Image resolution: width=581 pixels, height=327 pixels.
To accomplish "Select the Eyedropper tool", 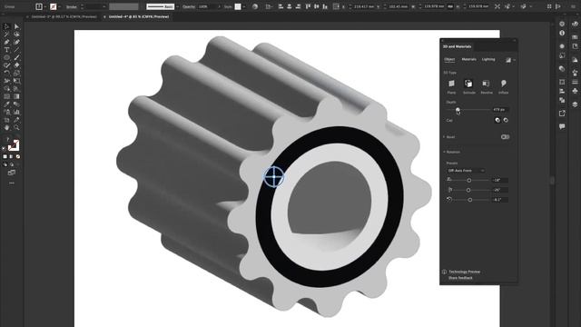I will coord(6,104).
